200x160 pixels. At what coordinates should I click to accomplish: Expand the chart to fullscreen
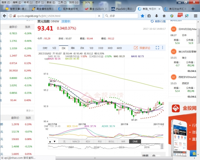click(x=157, y=48)
